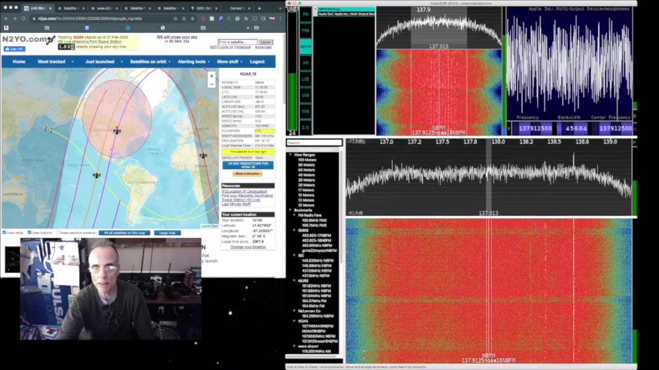Select 145.825MHz NBFM ISS bookmark
Image resolution: width=659 pixels, height=370 pixels.
point(317,261)
